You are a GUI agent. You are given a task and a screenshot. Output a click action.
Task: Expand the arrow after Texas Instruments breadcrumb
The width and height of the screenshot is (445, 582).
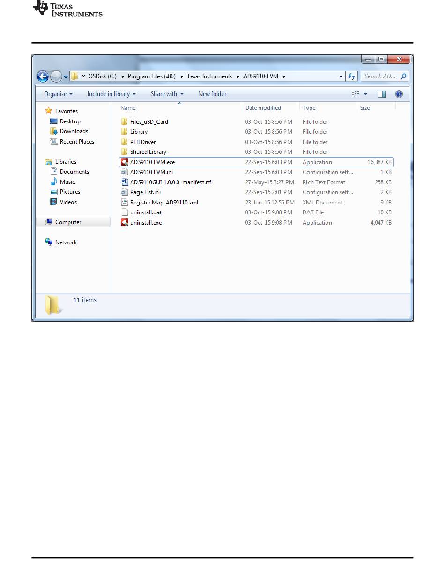[237, 76]
